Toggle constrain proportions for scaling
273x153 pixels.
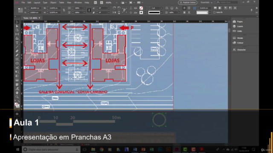(89, 10)
